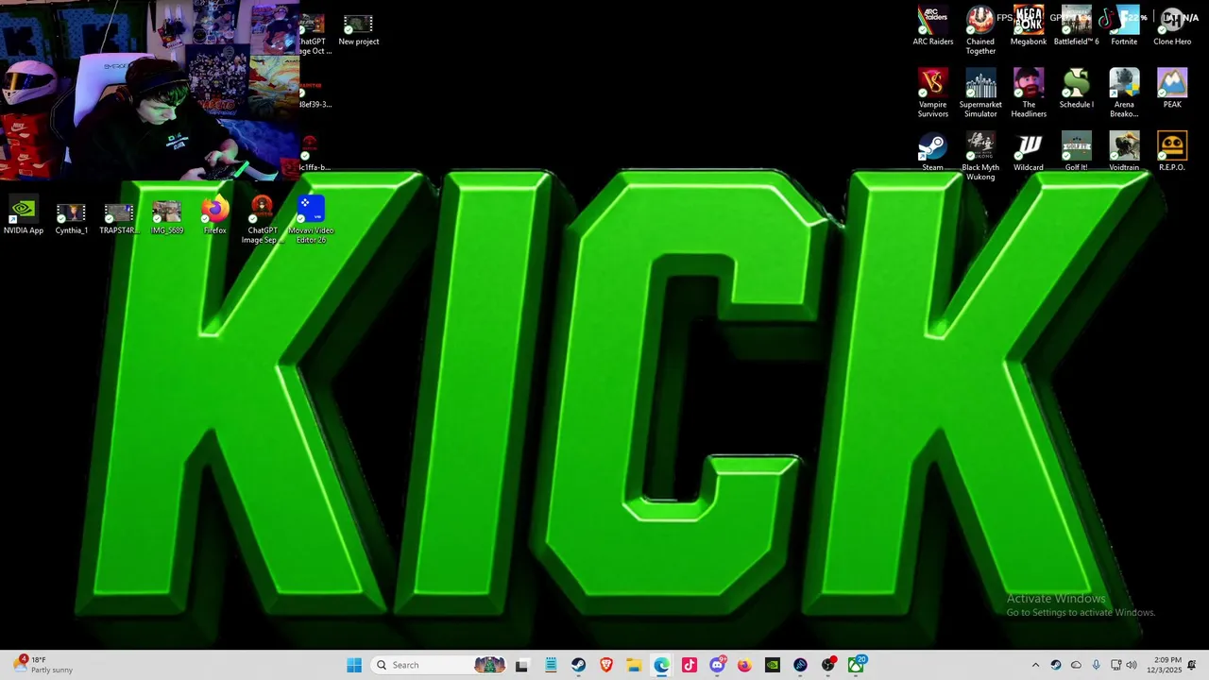This screenshot has height=680, width=1209.
Task: Open Xbox app on the taskbar
Action: 856,665
